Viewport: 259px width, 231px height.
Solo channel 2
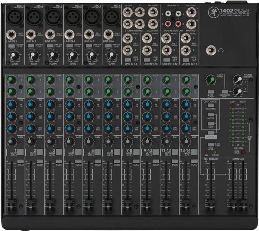pyautogui.click(x=40, y=161)
